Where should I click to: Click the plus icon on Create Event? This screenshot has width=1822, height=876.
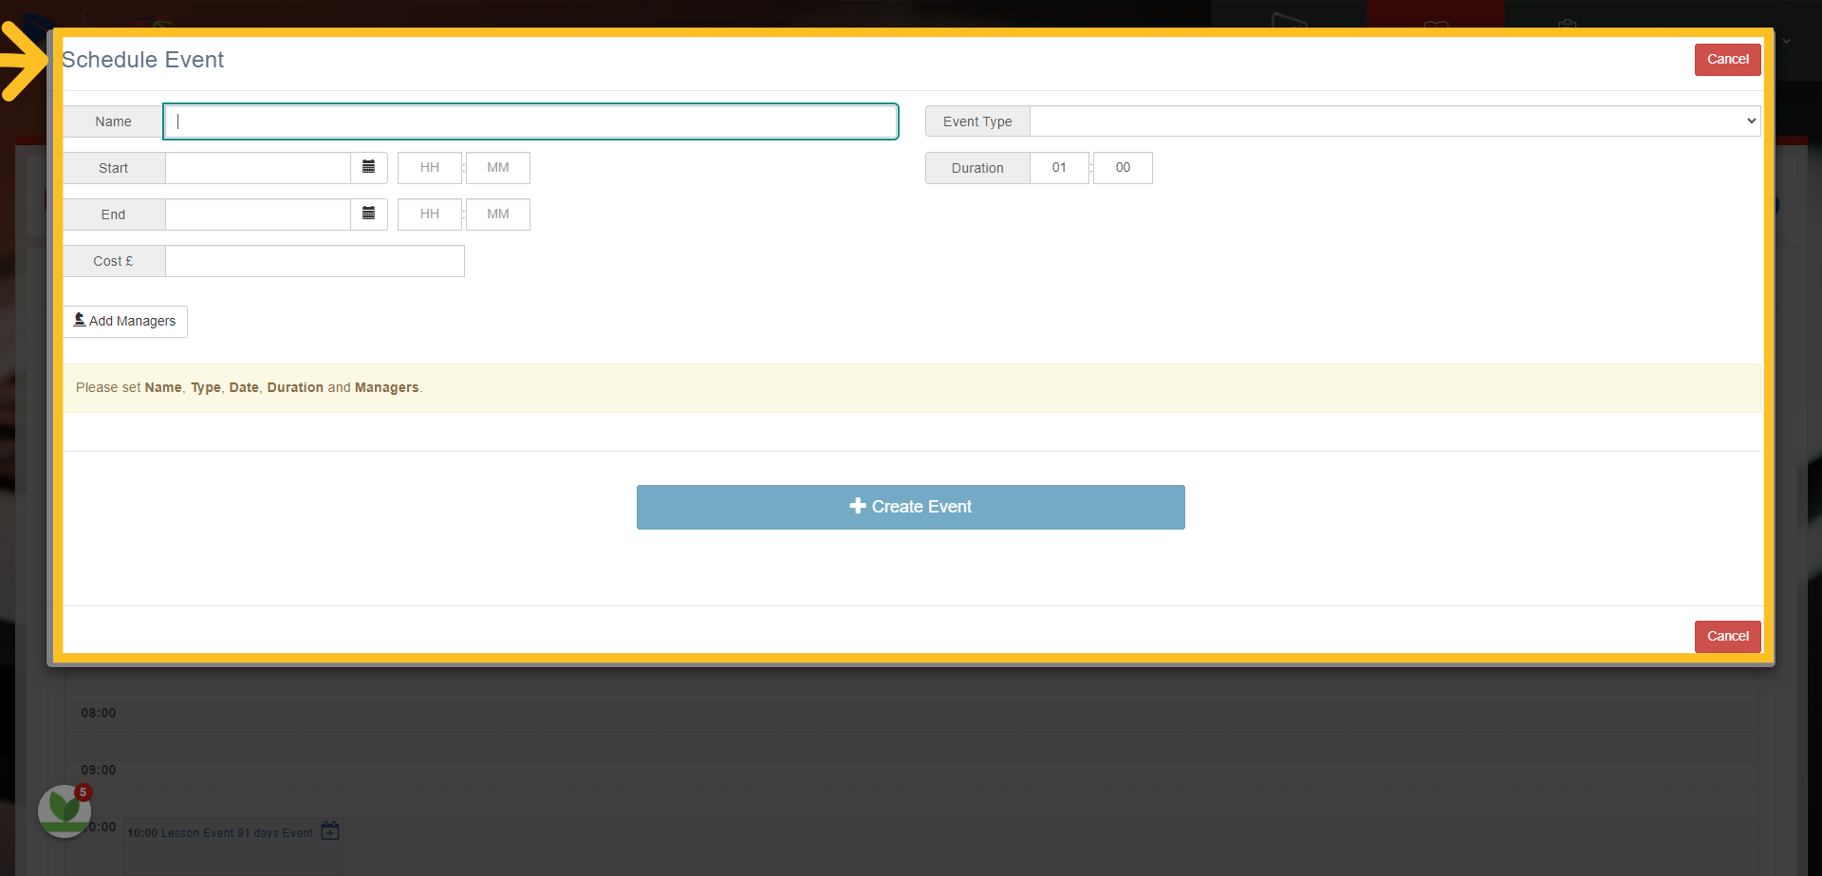click(858, 506)
